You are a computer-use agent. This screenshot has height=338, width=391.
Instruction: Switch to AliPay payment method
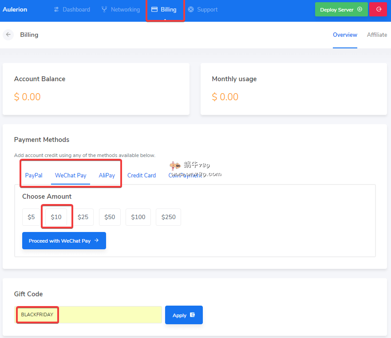click(107, 175)
